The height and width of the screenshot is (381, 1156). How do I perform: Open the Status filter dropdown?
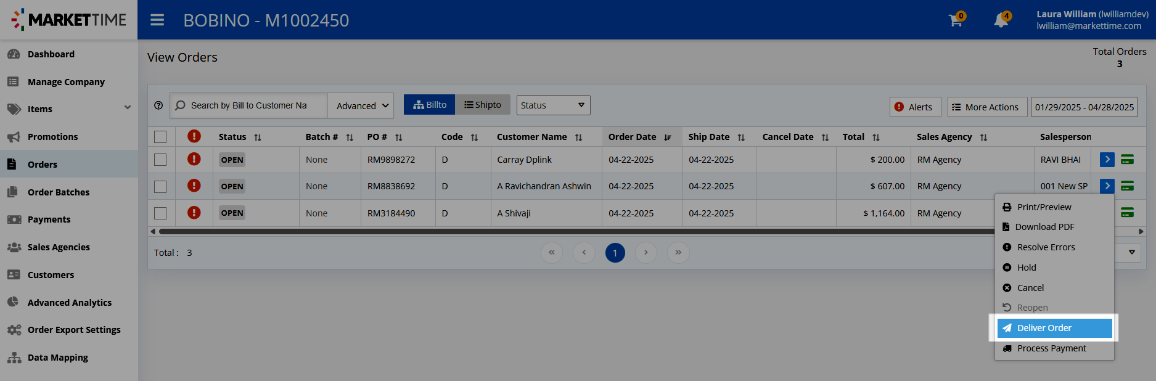[553, 105]
